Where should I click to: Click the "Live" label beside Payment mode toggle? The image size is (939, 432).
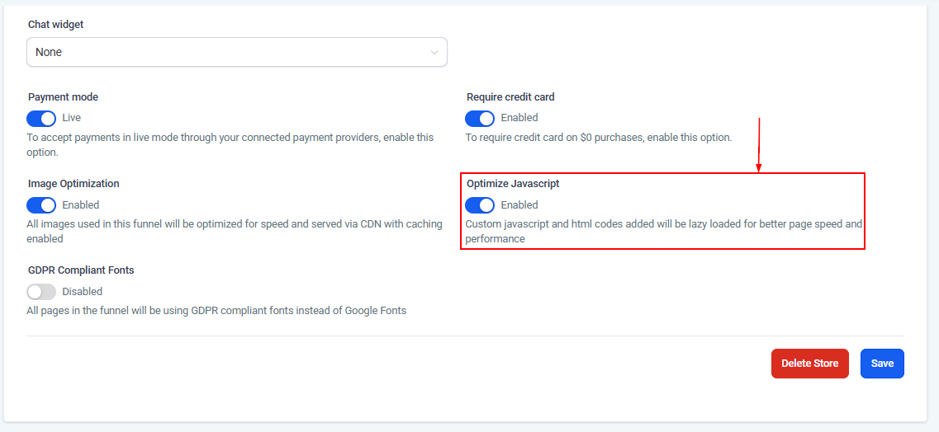(x=72, y=118)
